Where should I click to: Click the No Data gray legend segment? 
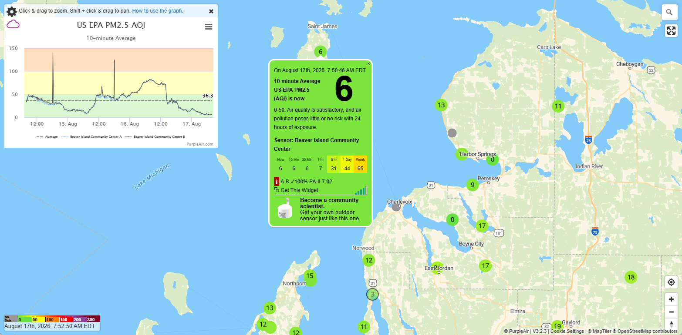pos(11,318)
